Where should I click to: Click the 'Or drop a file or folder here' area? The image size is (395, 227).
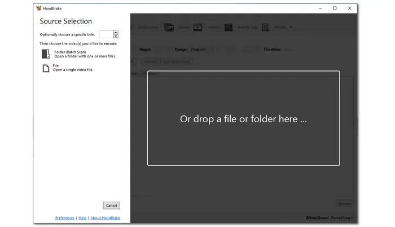[x=243, y=118]
